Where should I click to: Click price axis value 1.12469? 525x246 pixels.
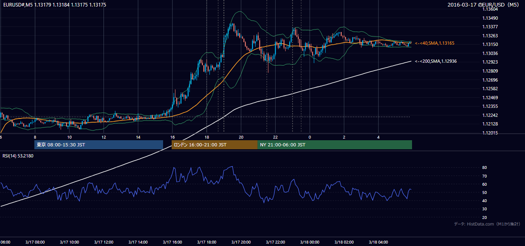click(x=490, y=98)
